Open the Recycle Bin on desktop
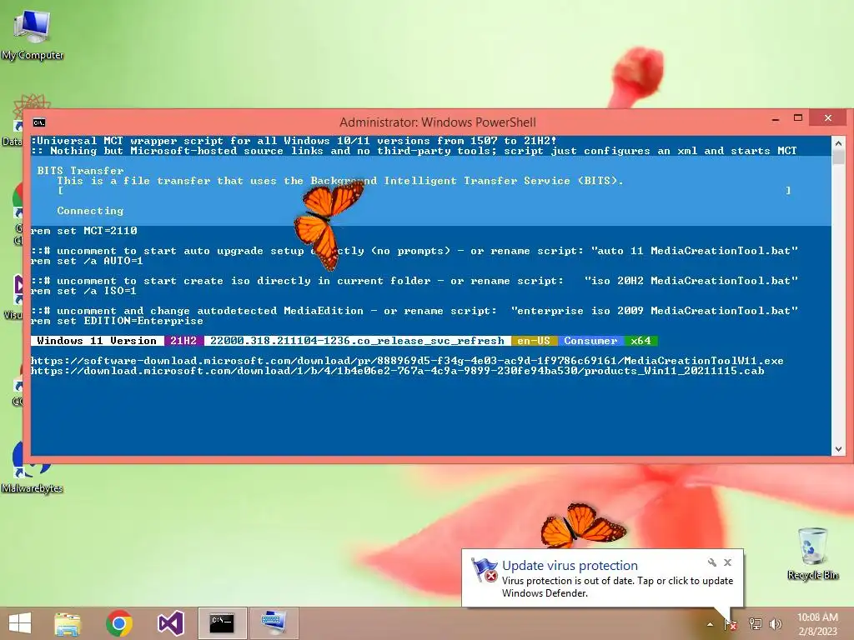The image size is (854, 640). (812, 554)
